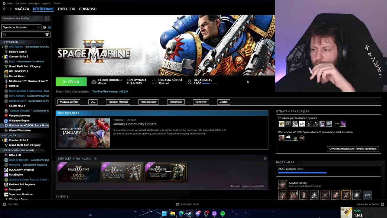
Task: Open Microsoft Edge from the taskbar
Action: [x=181, y=213]
